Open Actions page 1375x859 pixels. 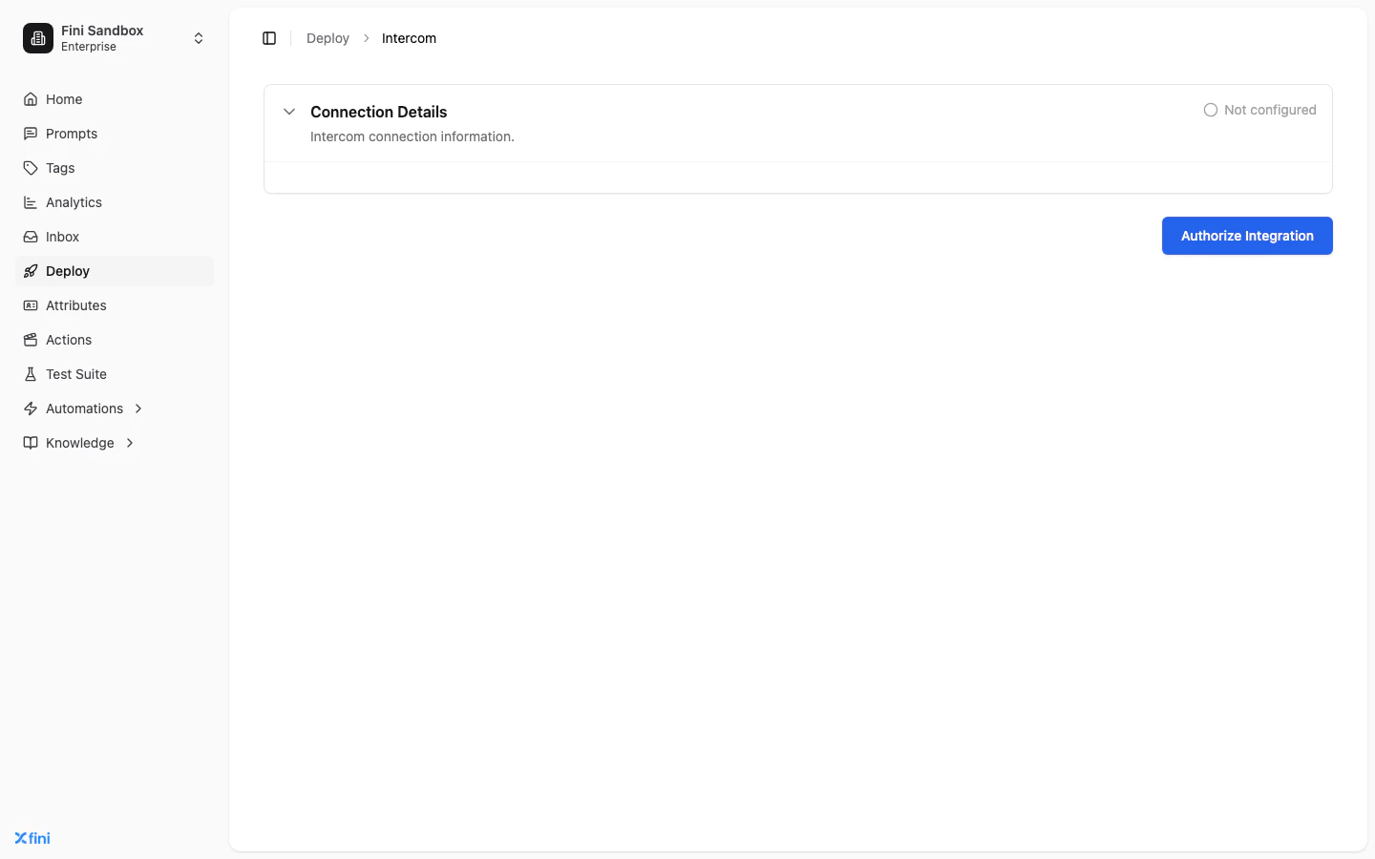(115, 340)
